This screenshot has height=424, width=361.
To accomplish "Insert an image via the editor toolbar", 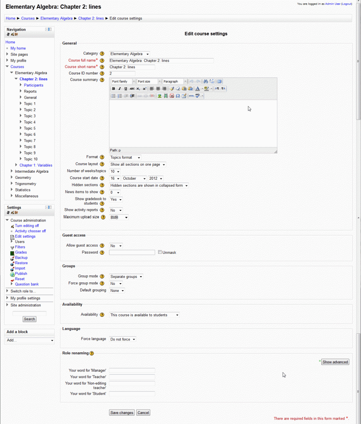I will pyautogui.click(x=159, y=96).
